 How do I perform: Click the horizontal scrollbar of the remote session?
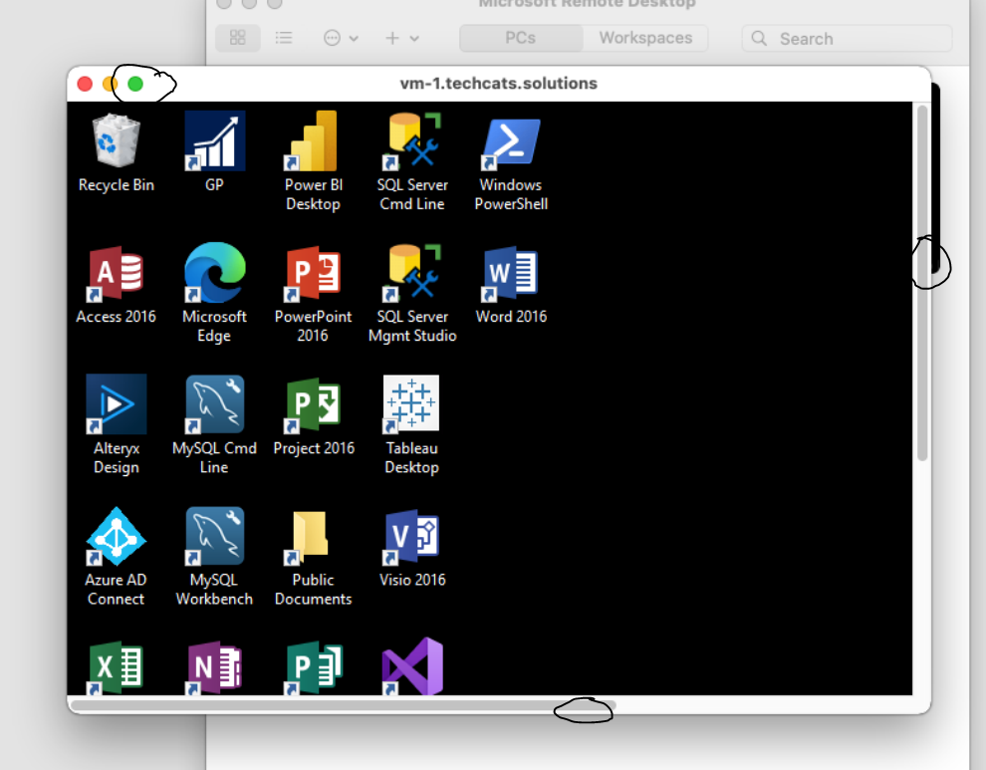(344, 705)
